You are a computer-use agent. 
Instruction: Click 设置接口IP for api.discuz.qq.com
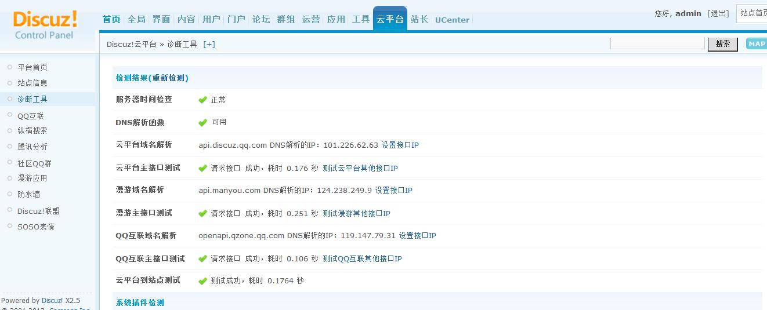pyautogui.click(x=400, y=145)
